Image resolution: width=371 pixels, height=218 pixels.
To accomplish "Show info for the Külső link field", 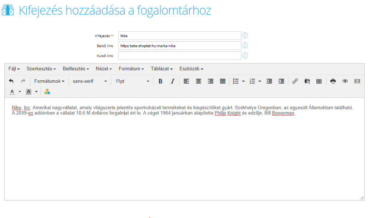I will click(245, 55).
